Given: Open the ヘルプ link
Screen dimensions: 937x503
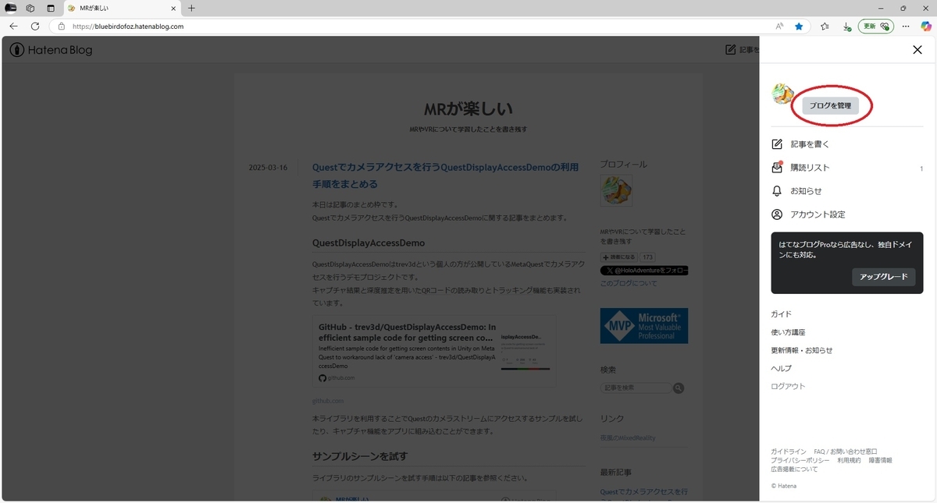Looking at the screenshot, I should click(781, 368).
